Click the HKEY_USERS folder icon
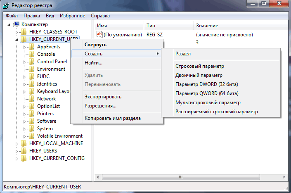This screenshot has width=291, height=193. [x=24, y=151]
